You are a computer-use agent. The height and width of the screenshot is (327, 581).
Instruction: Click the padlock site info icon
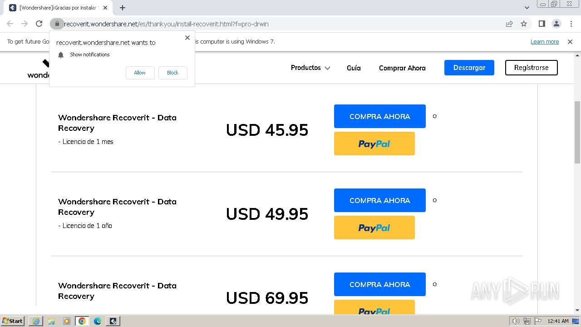tap(57, 24)
